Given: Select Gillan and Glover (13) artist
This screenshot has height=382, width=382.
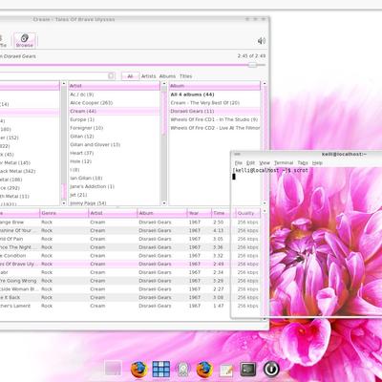Looking at the screenshot, I should (x=114, y=144).
